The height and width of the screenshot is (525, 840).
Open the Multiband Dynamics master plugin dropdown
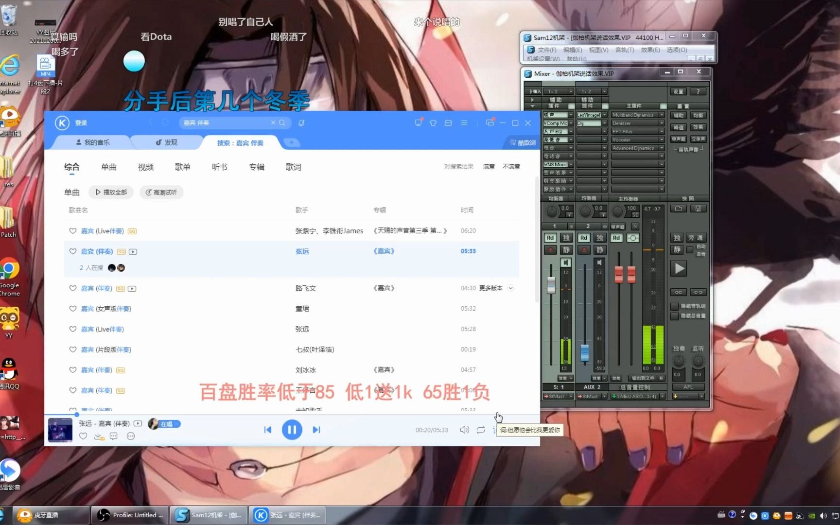pyautogui.click(x=662, y=115)
